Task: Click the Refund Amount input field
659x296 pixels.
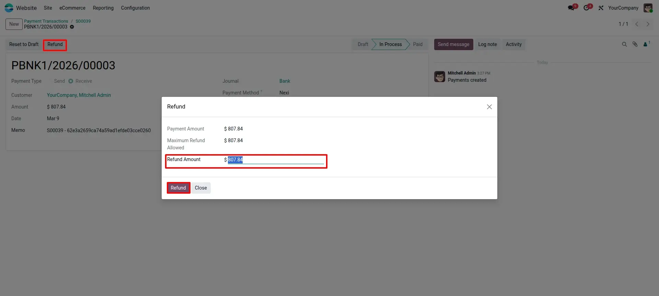Action: [276, 160]
